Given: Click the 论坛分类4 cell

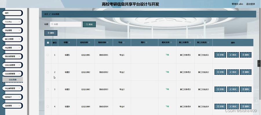Looking at the screenshot, I should click(x=85, y=107).
